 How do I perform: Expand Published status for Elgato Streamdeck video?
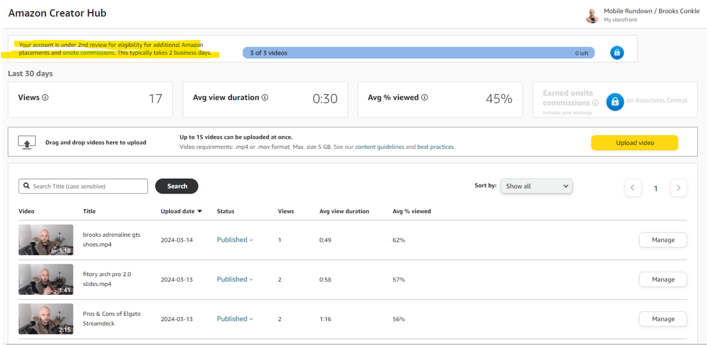235,319
